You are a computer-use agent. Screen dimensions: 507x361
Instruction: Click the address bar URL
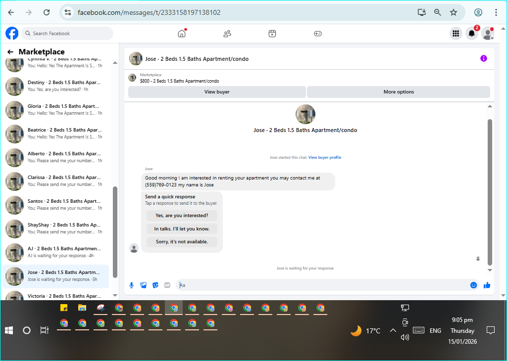point(149,12)
